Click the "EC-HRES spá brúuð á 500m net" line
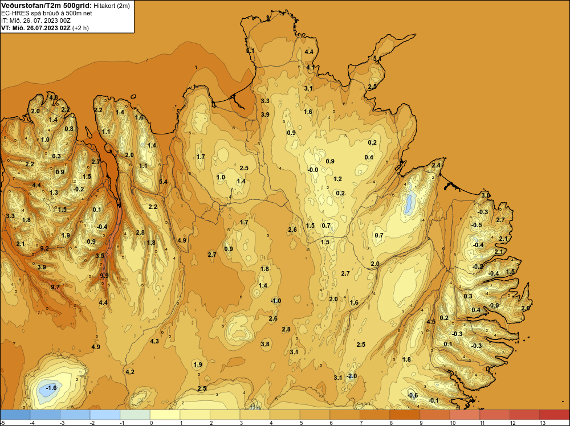This screenshot has width=570, height=426. pos(47,13)
